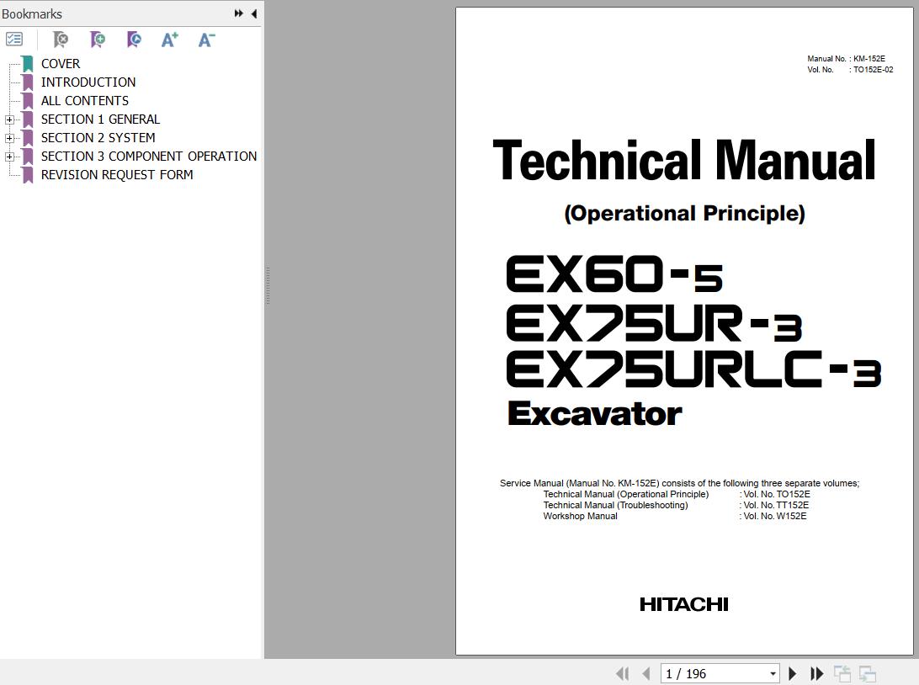Viewport: 919px width, 685px height.
Task: Open the bookmarks options list icon
Action: click(14, 40)
